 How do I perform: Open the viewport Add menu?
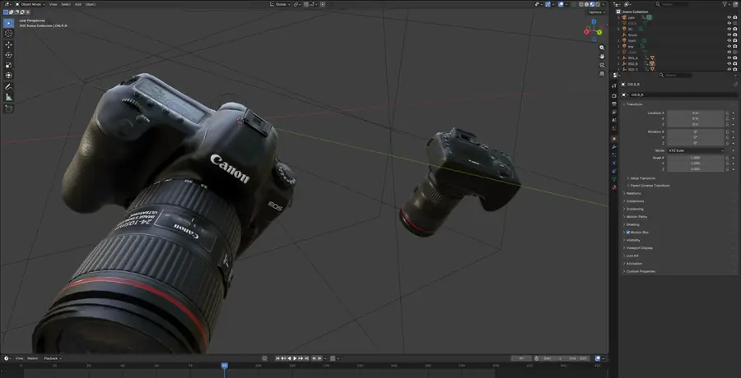click(78, 4)
